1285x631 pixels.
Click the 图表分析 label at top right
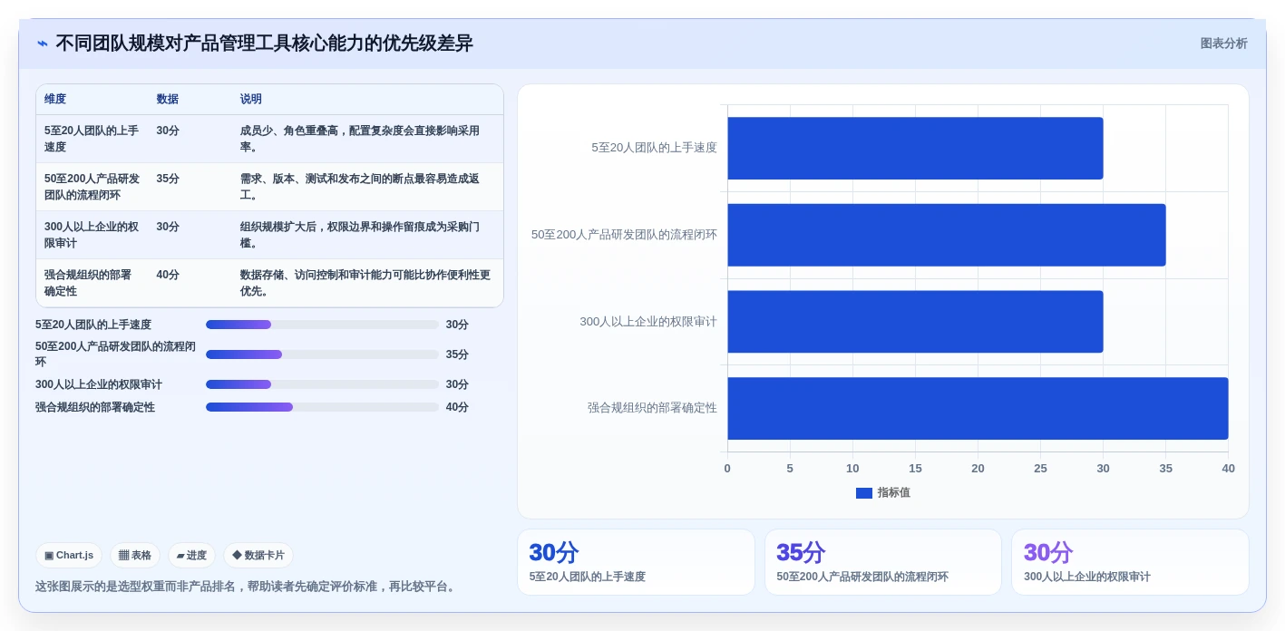1223,44
